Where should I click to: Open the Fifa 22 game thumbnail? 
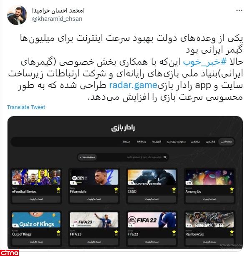(x=152, y=220)
